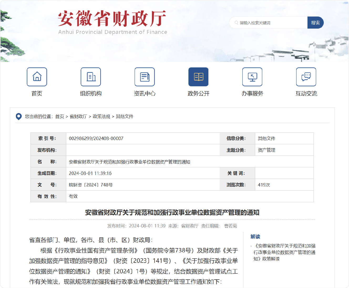Navigate to 政策法规 breadcrumb link
This screenshot has height=288, width=349.
pos(101,116)
